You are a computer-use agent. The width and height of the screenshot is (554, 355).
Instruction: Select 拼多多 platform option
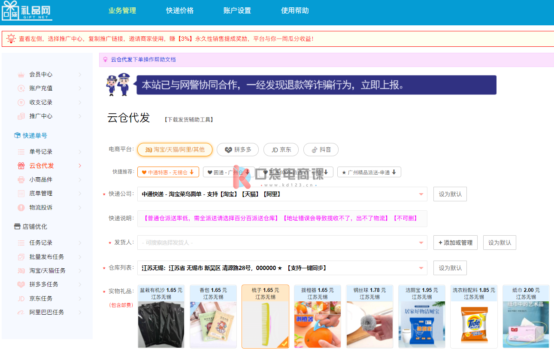tap(238, 150)
